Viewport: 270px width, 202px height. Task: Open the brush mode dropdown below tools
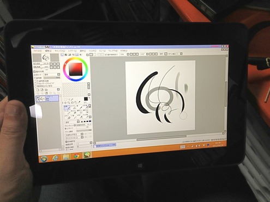pyautogui.click(x=78, y=122)
